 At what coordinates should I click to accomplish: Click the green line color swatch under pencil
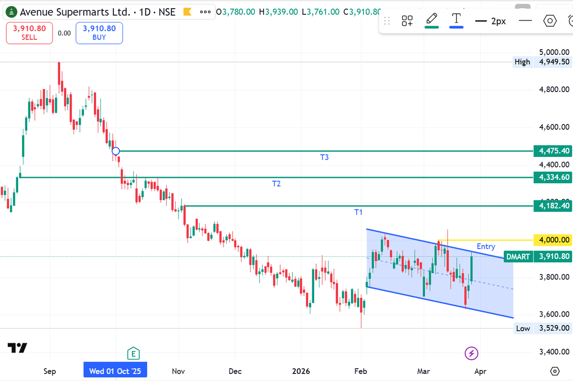coord(432,27)
